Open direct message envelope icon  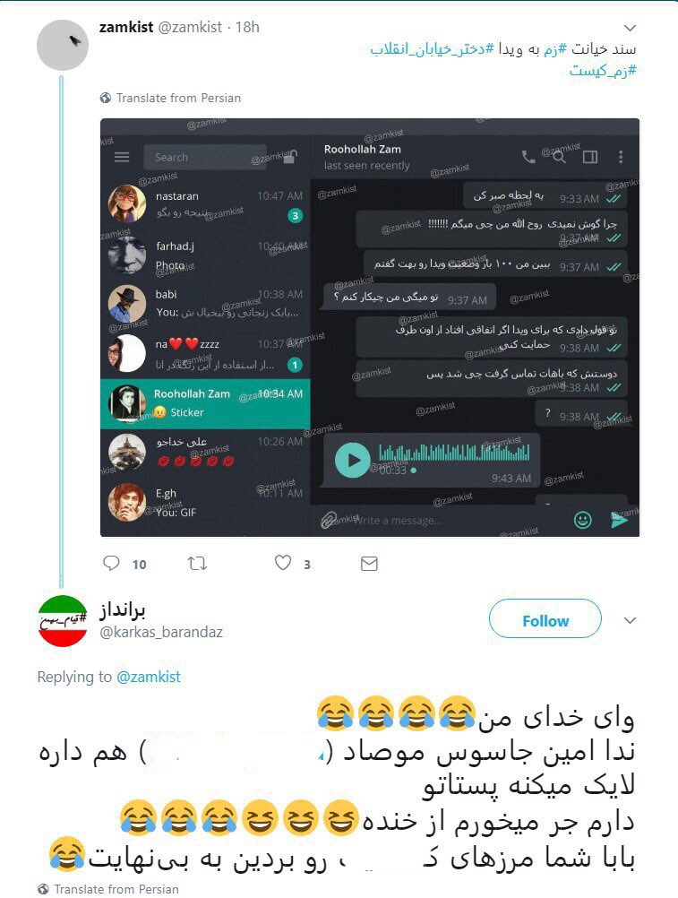pos(369,564)
